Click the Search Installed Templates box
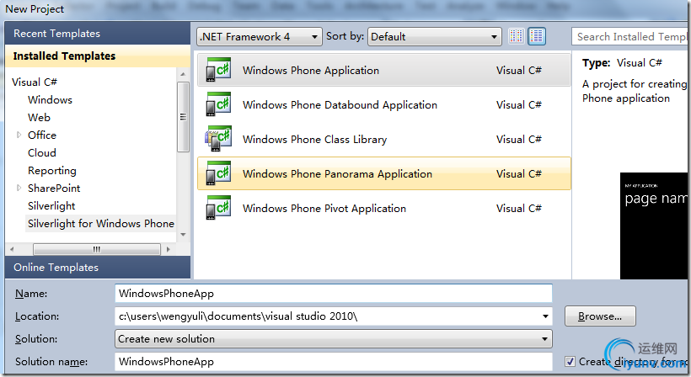Image resolution: width=691 pixels, height=377 pixels. (630, 36)
